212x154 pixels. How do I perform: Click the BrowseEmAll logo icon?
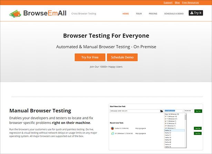click(x=15, y=14)
